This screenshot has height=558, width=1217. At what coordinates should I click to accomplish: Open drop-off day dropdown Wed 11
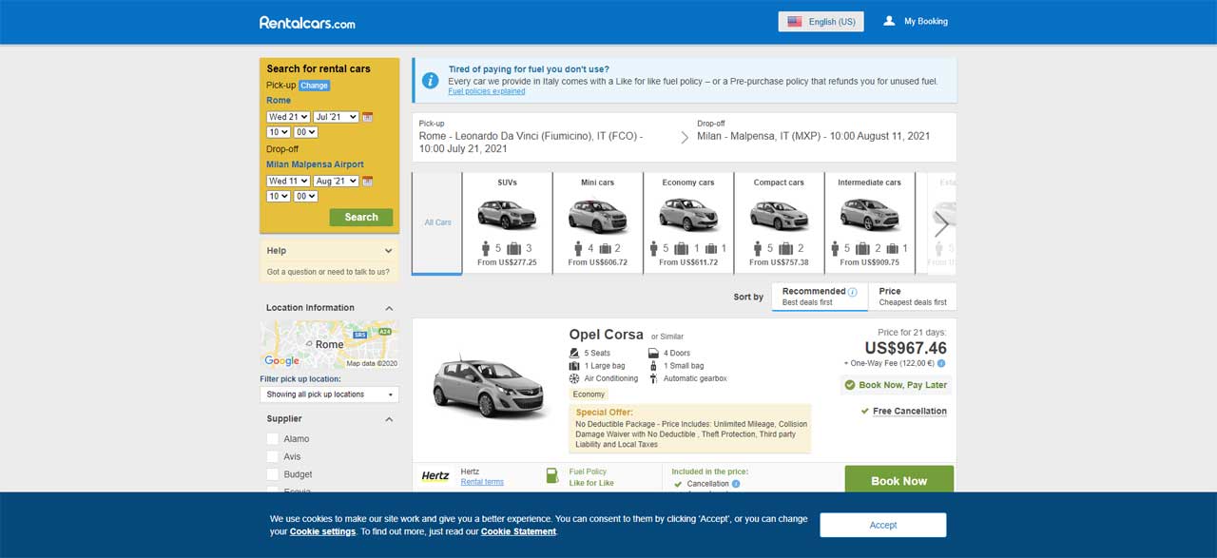[288, 181]
